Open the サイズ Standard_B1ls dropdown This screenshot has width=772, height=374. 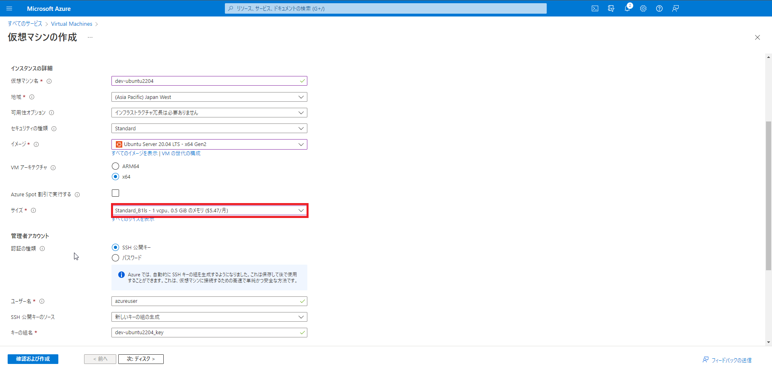209,210
